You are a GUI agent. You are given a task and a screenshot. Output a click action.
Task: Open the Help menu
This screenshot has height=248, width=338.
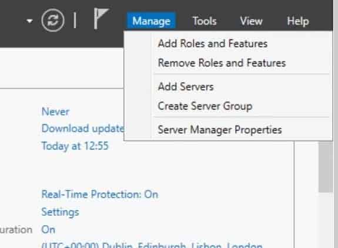pos(298,21)
